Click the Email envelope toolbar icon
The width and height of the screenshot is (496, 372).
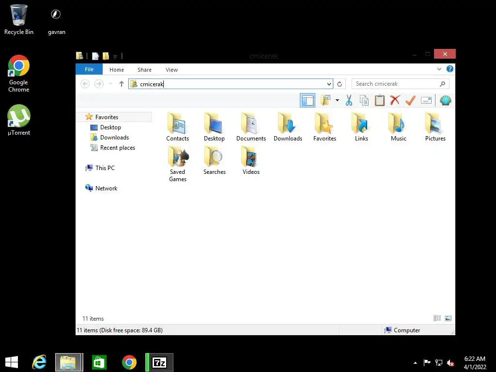[426, 101]
